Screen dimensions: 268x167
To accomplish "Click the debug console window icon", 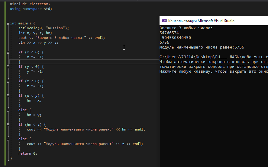I will 164,20.
